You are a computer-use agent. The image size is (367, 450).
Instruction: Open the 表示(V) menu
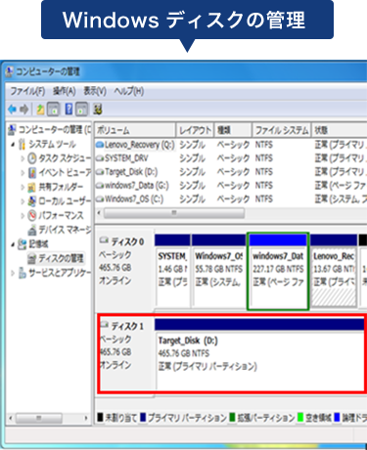95,91
